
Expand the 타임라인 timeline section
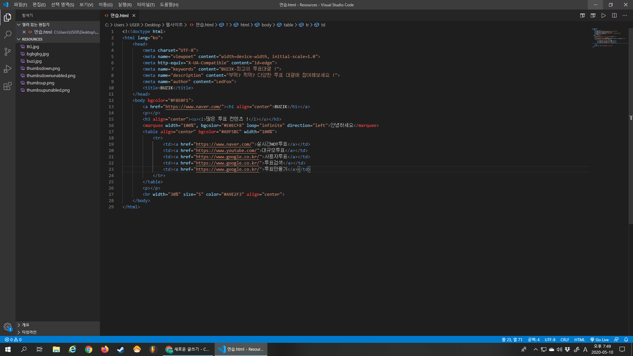[29, 332]
